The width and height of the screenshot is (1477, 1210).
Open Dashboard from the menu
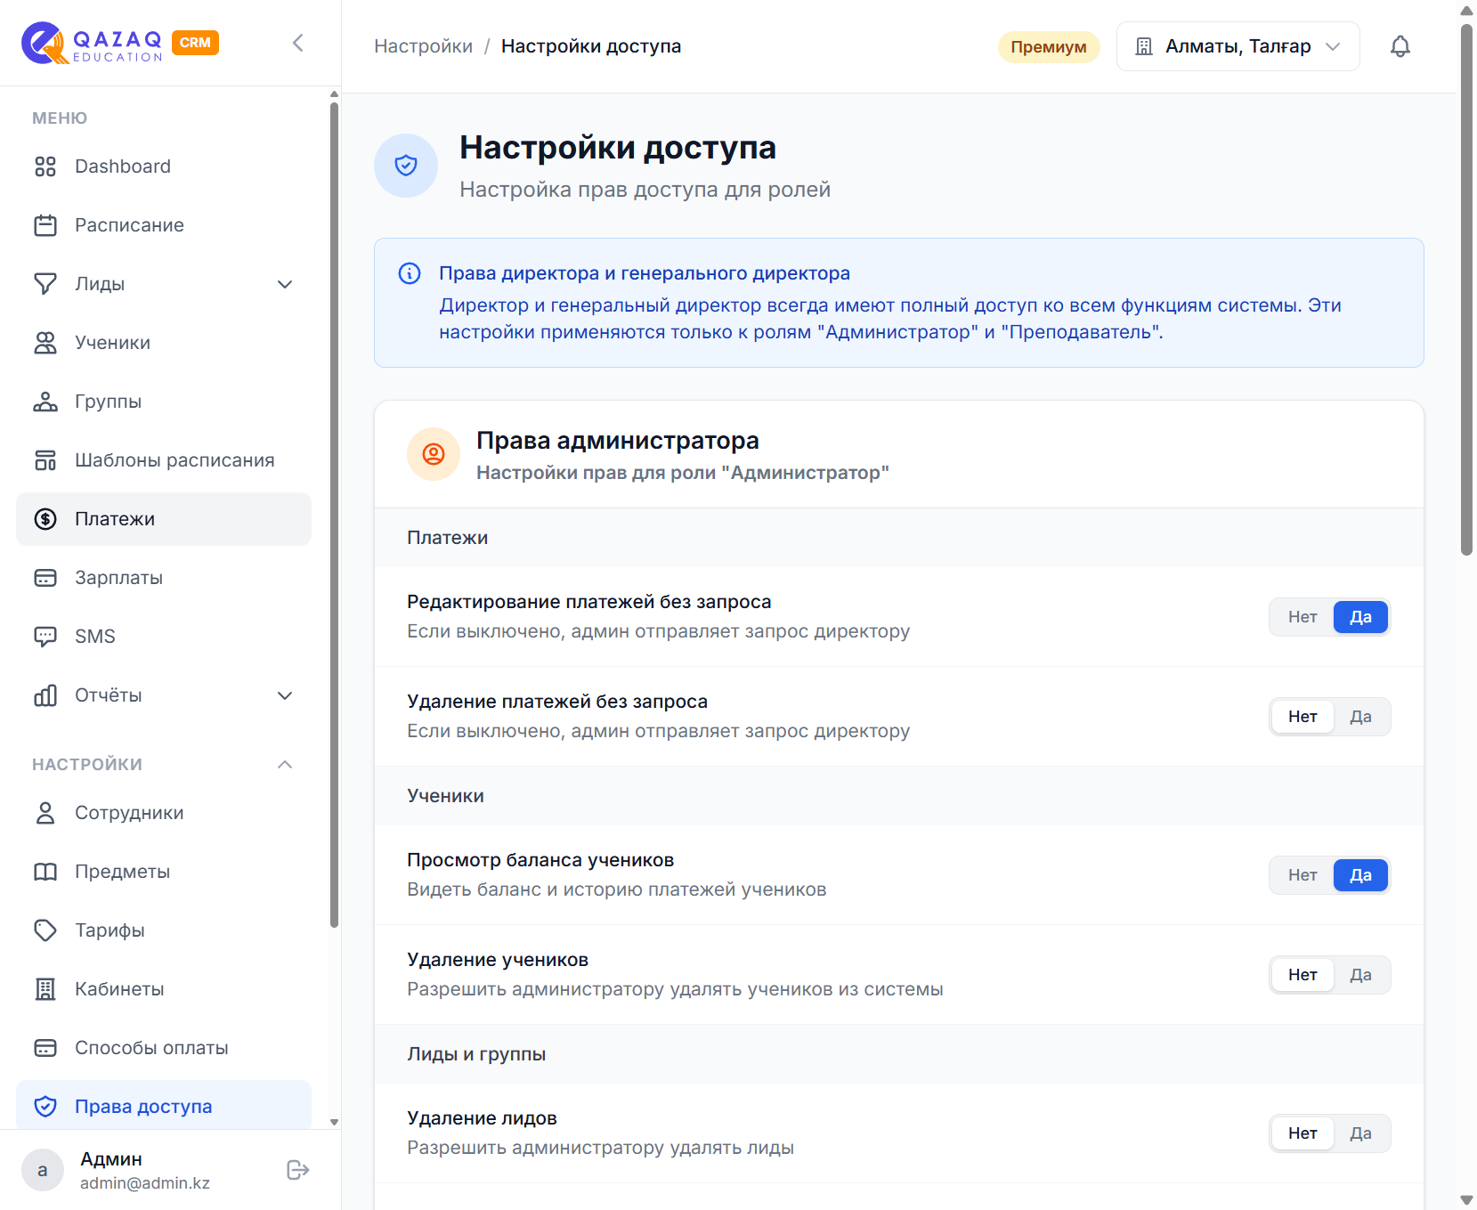164,166
